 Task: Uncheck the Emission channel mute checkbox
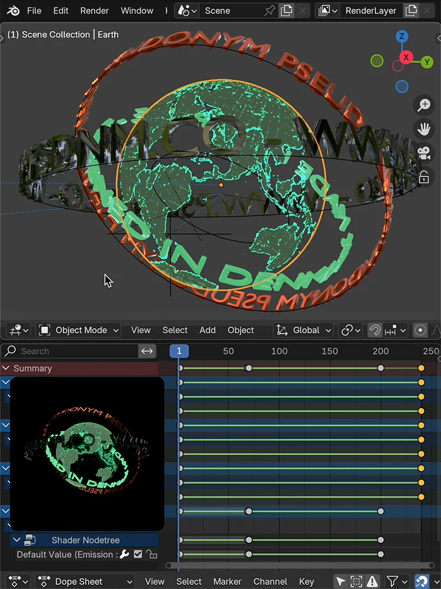138,554
